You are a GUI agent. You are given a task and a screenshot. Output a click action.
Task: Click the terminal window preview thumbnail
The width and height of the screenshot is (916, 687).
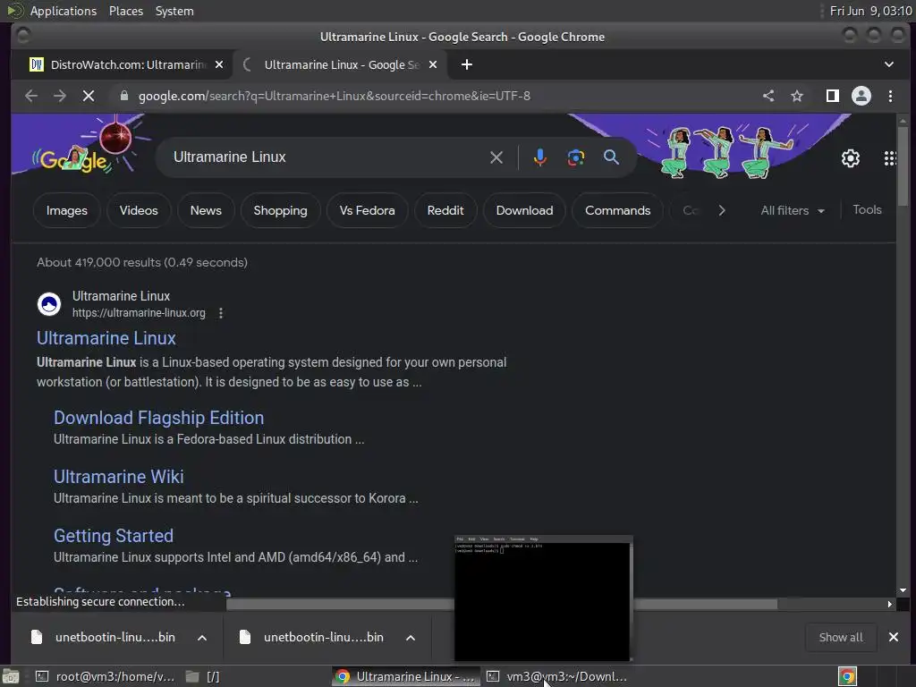click(543, 598)
